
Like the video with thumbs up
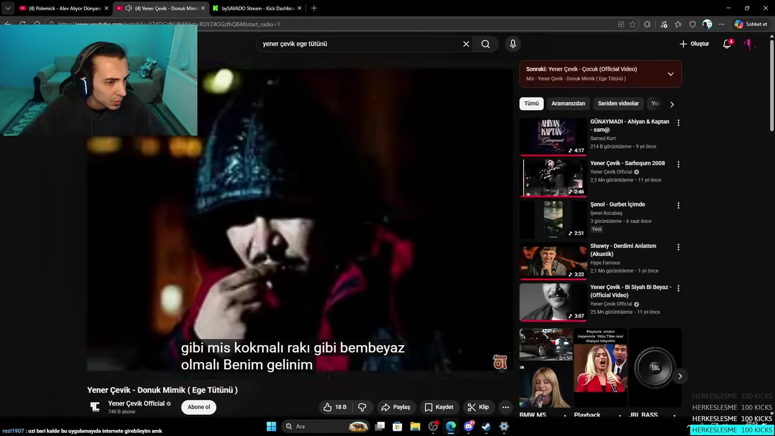pos(335,407)
